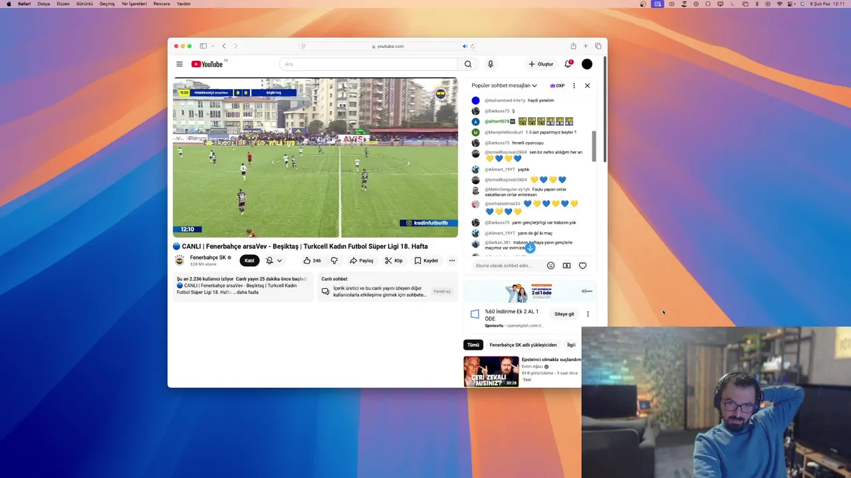851x478 pixels.
Task: Open the sponsored ad three-dot menu
Action: coord(588,314)
